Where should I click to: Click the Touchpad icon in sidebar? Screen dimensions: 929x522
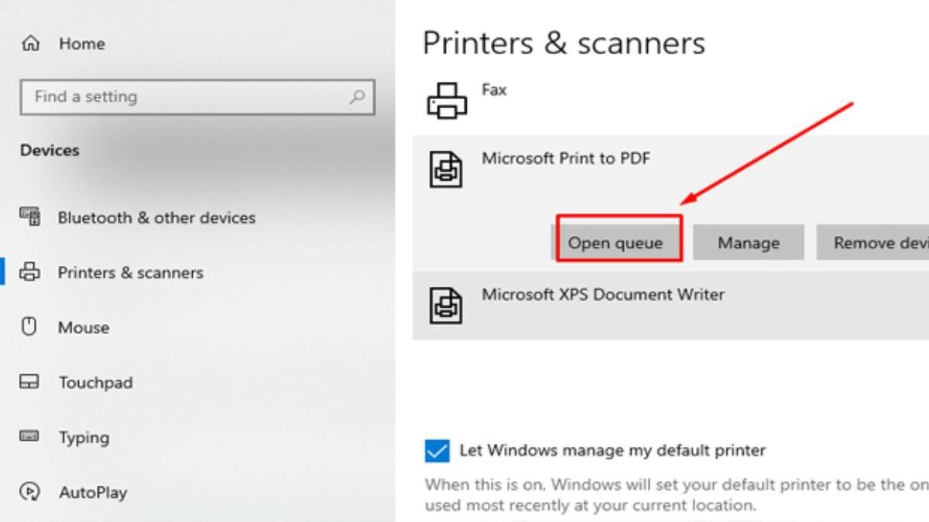(x=29, y=382)
